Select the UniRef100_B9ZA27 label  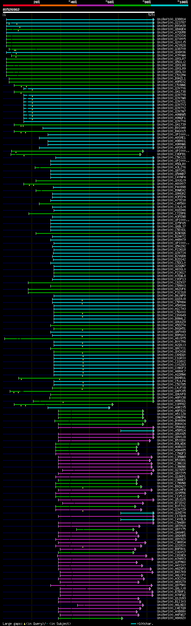coord(171,487)
